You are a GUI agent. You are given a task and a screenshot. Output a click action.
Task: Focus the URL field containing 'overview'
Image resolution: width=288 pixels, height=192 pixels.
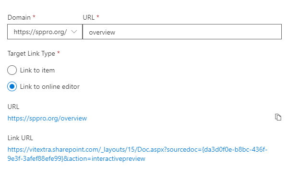point(182,32)
